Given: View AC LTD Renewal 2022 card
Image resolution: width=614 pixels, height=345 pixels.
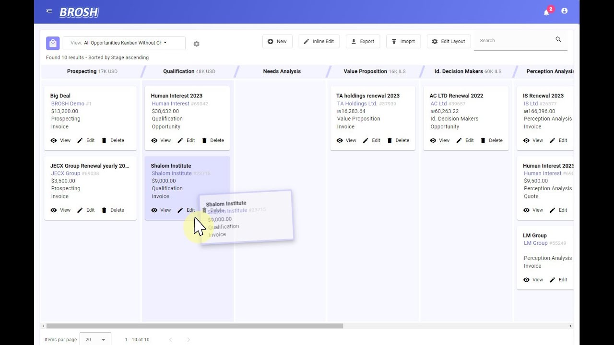Looking at the screenshot, I should click(x=440, y=140).
